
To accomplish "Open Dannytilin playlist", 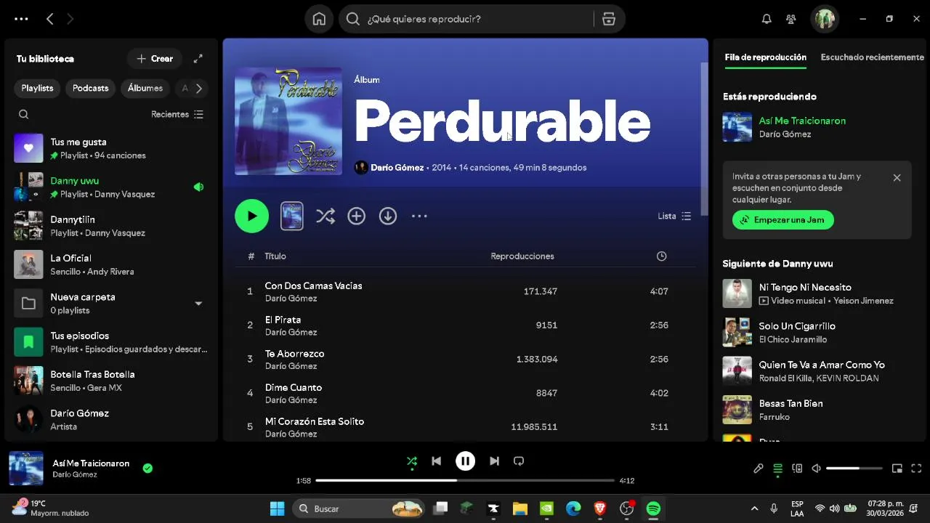I will click(110, 226).
